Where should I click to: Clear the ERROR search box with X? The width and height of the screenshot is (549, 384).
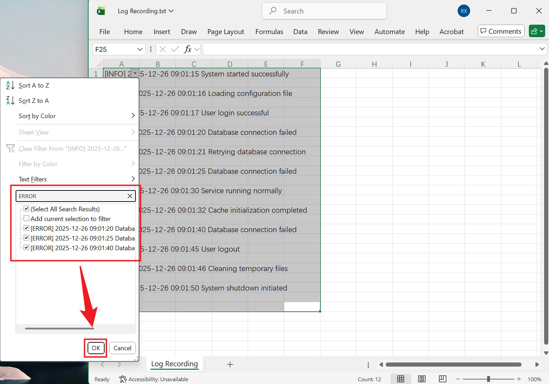click(130, 196)
